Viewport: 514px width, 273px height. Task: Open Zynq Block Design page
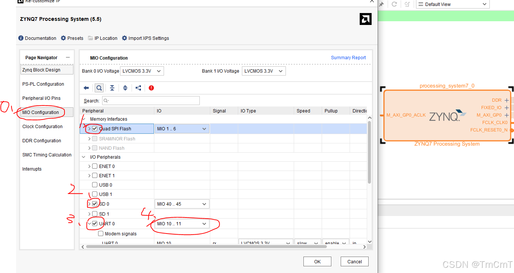pos(47,70)
